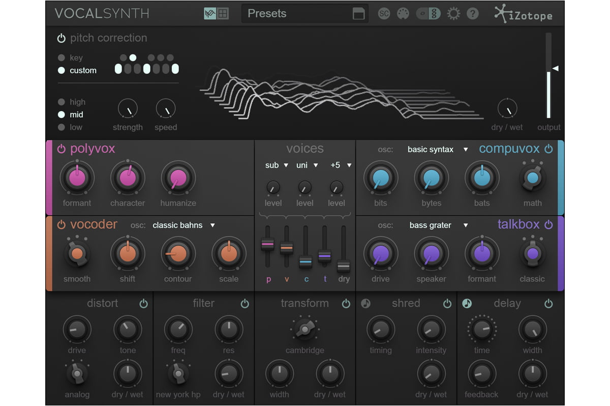Open the help question mark icon
Viewport: 610px width, 406px height.
473,14
